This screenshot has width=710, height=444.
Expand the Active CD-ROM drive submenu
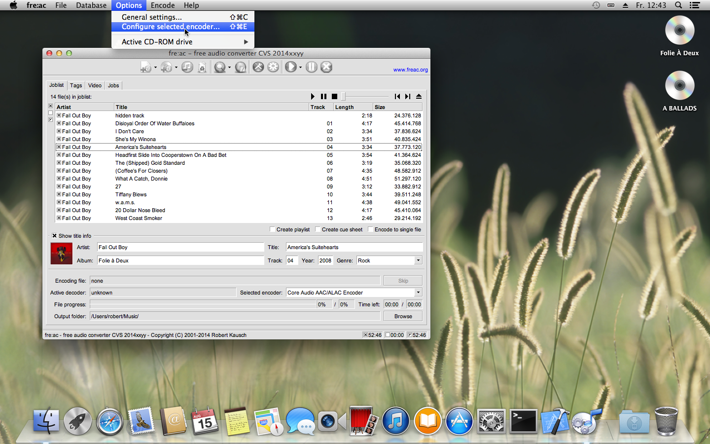pyautogui.click(x=183, y=42)
